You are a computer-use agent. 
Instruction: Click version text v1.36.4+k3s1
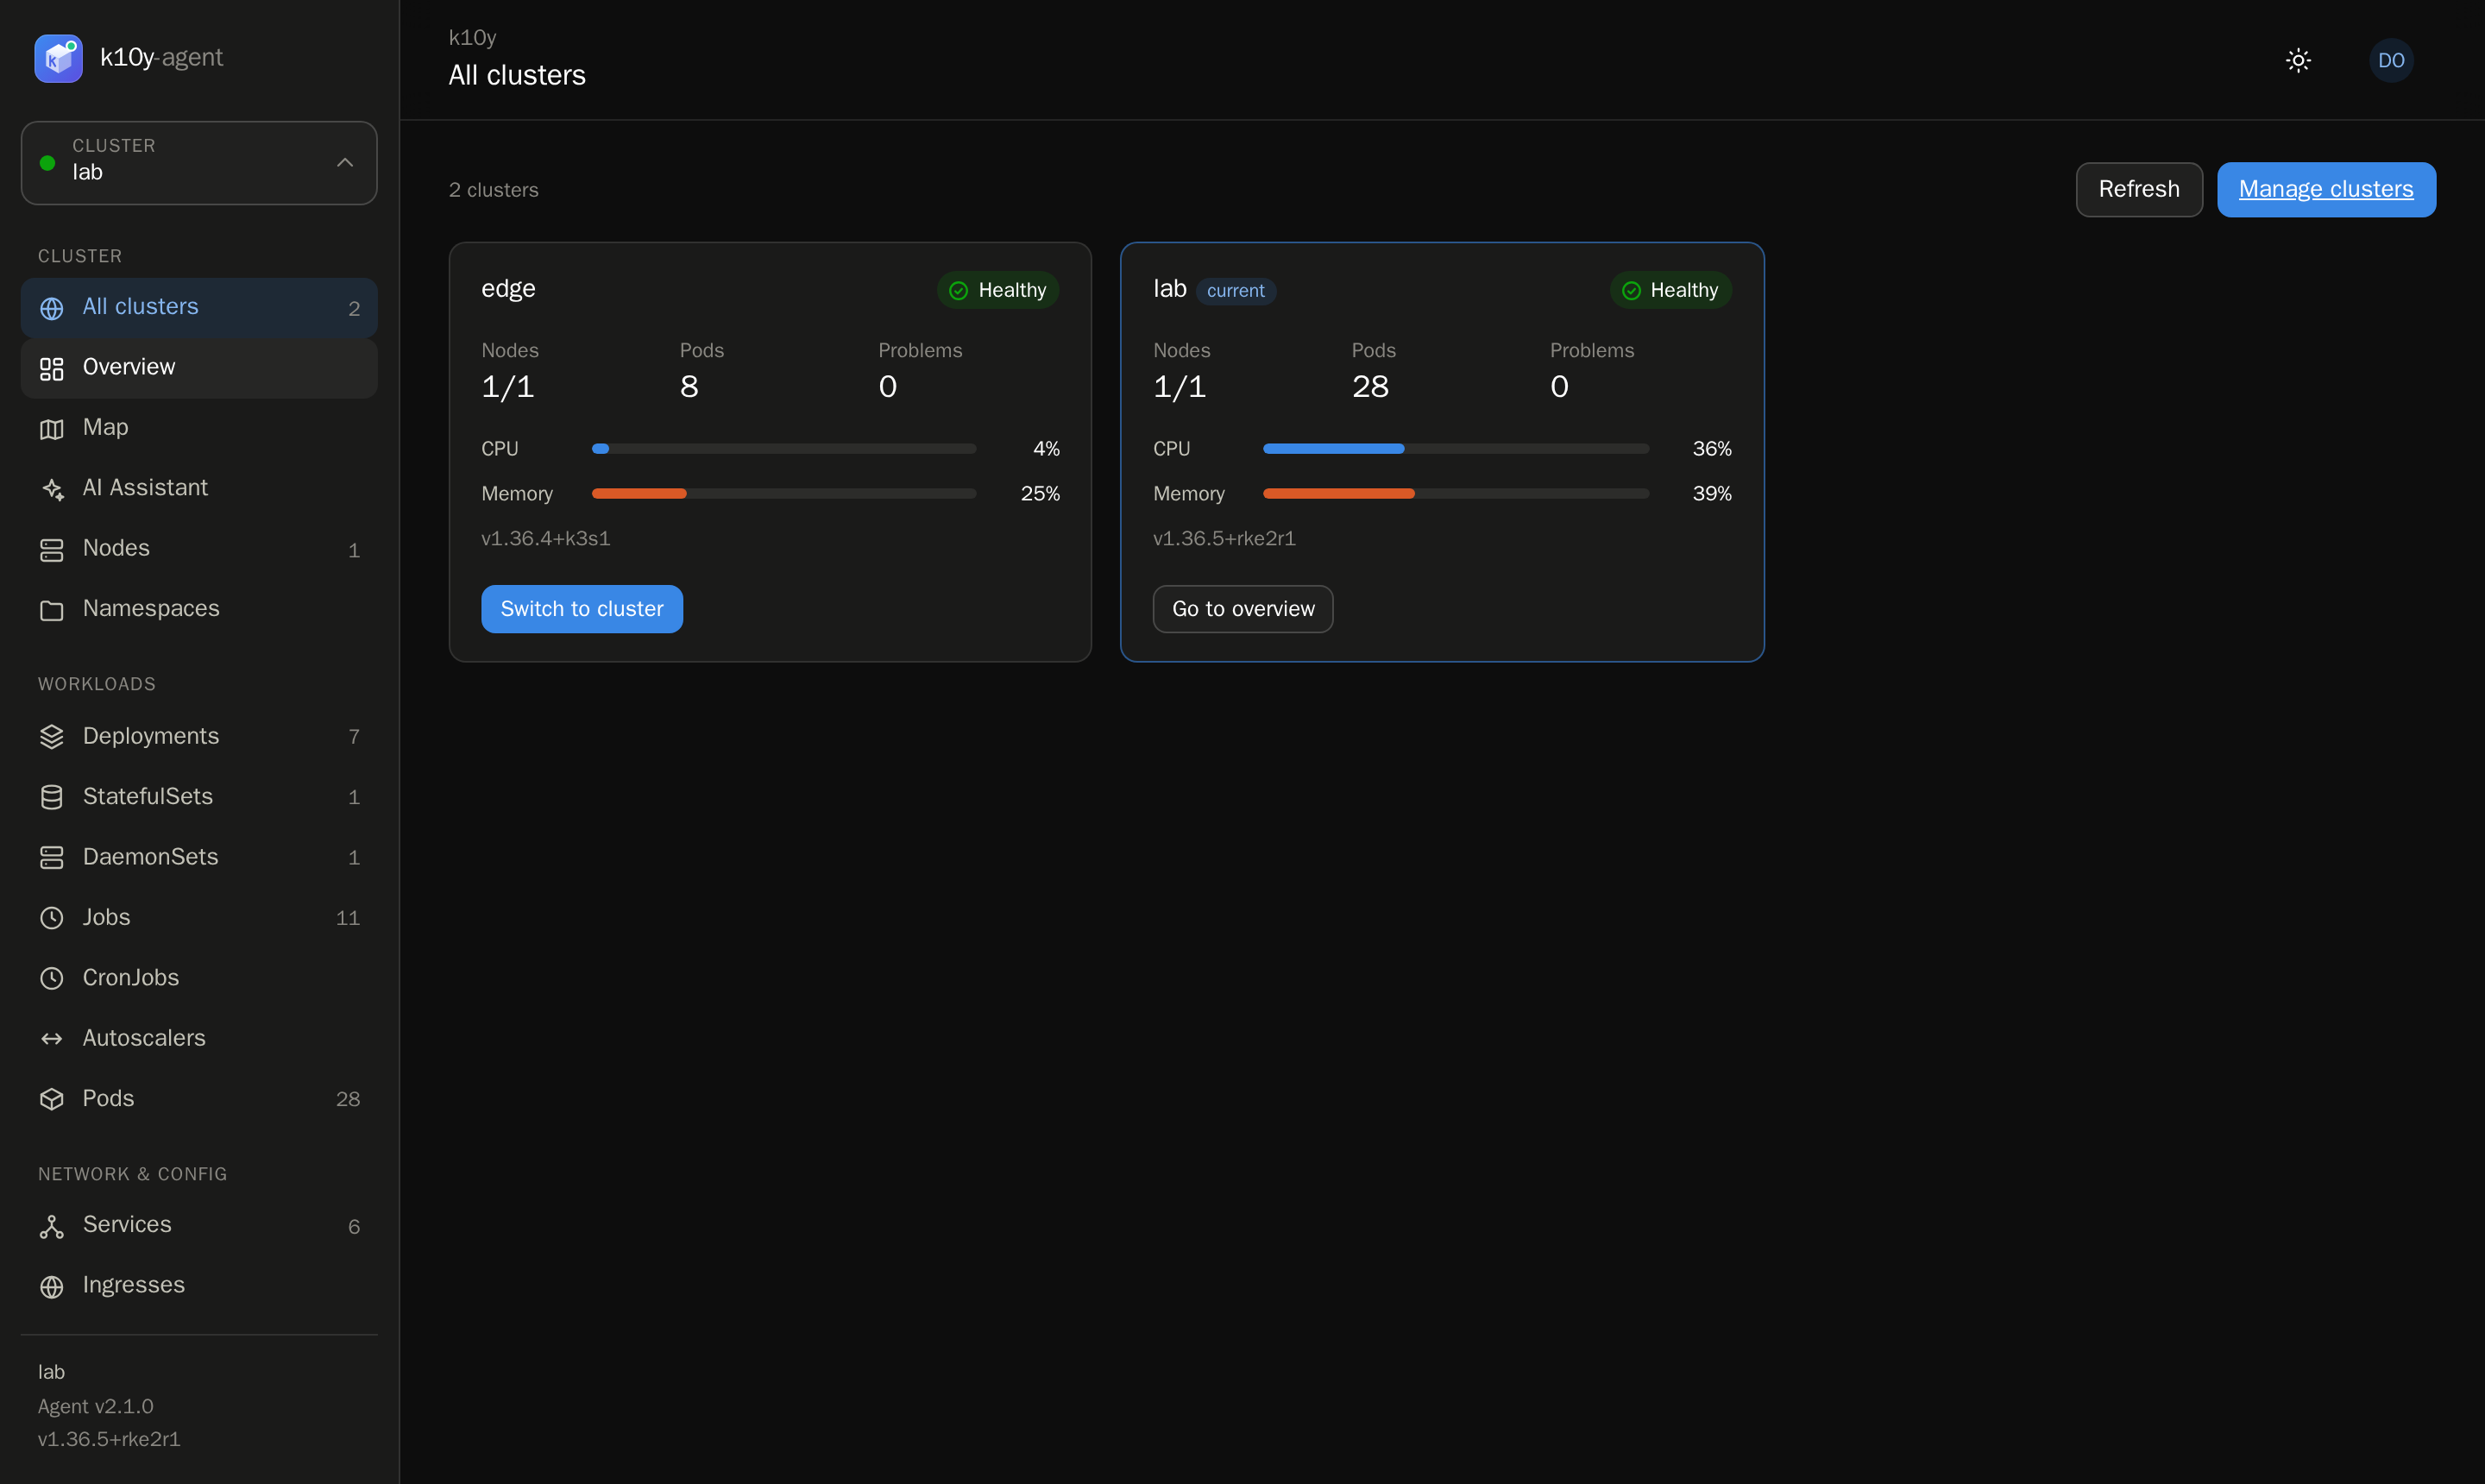[x=545, y=539]
